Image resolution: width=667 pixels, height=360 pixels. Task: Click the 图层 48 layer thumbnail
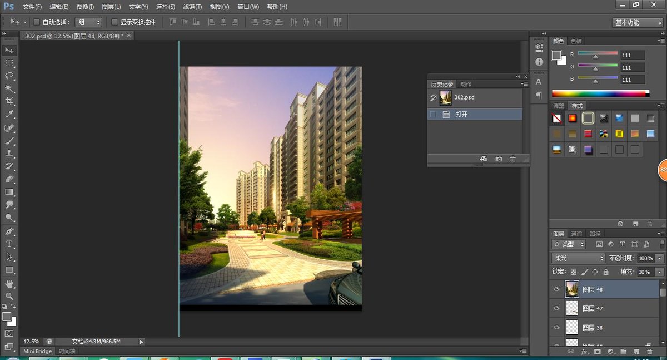tap(571, 289)
